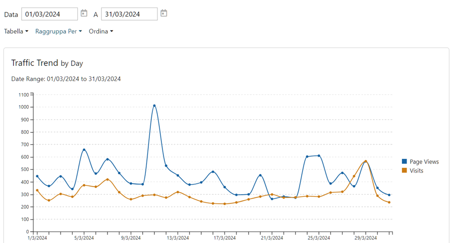Click the orange Visits legend swatch
The width and height of the screenshot is (450, 243).
404,171
